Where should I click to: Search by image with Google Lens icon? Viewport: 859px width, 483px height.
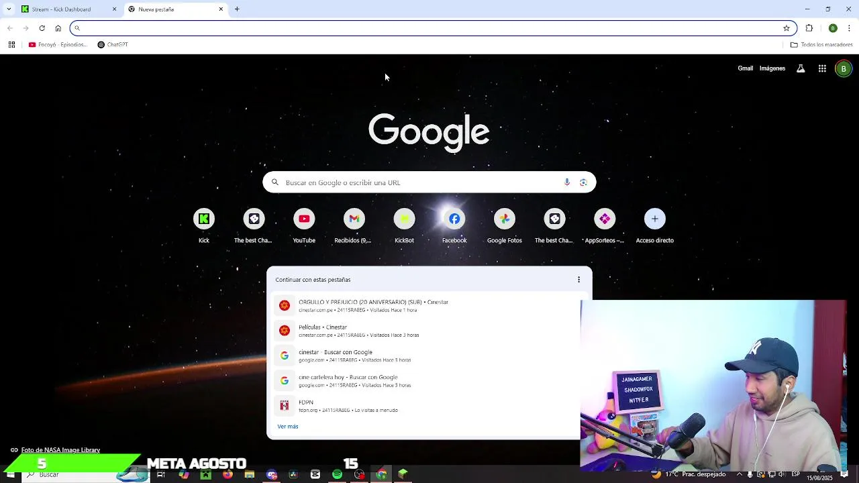[x=583, y=182]
